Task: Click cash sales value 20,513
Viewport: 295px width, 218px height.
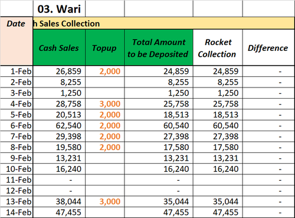Action: coord(59,115)
